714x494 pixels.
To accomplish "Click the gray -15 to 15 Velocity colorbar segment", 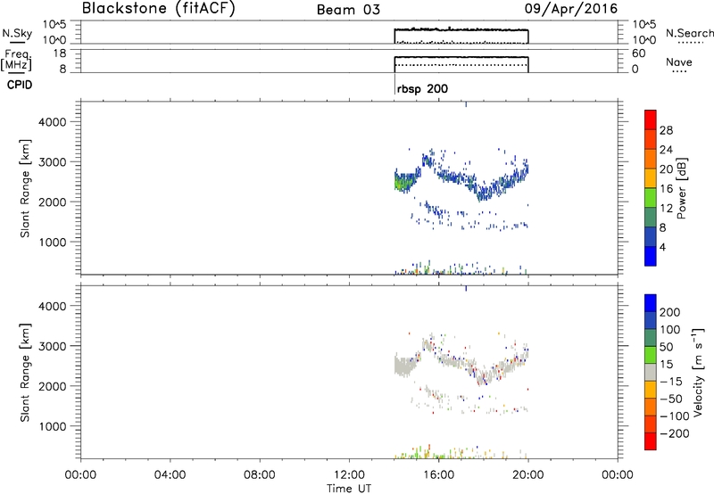I will point(651,372).
